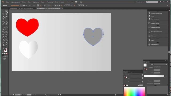Screen dimensions: 171x96
Task: Switch to the Цвет panel tab
Action: (x=126, y=72)
